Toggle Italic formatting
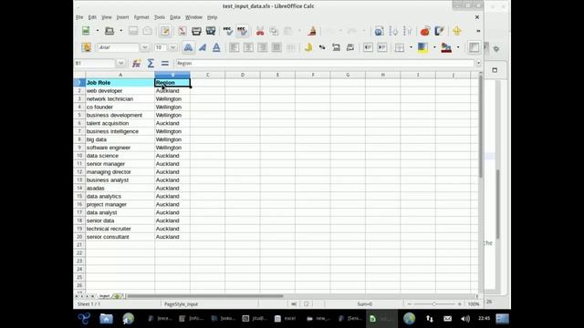The width and height of the screenshot is (584, 328). tap(203, 47)
